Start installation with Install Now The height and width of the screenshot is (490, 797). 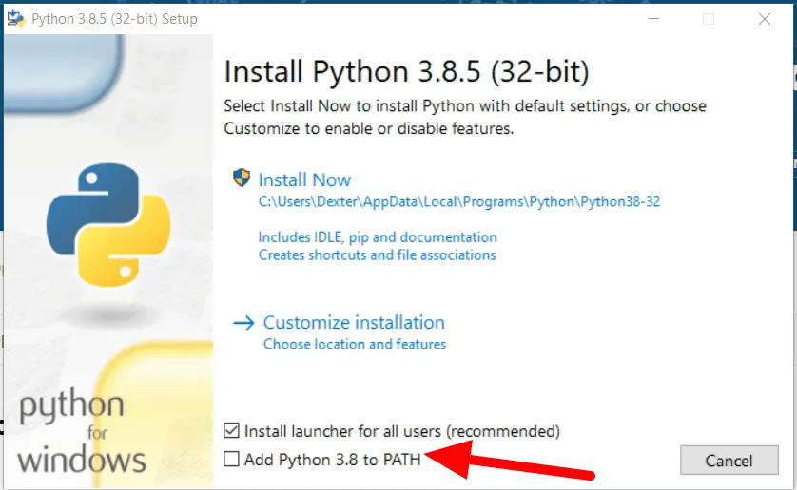coord(304,179)
